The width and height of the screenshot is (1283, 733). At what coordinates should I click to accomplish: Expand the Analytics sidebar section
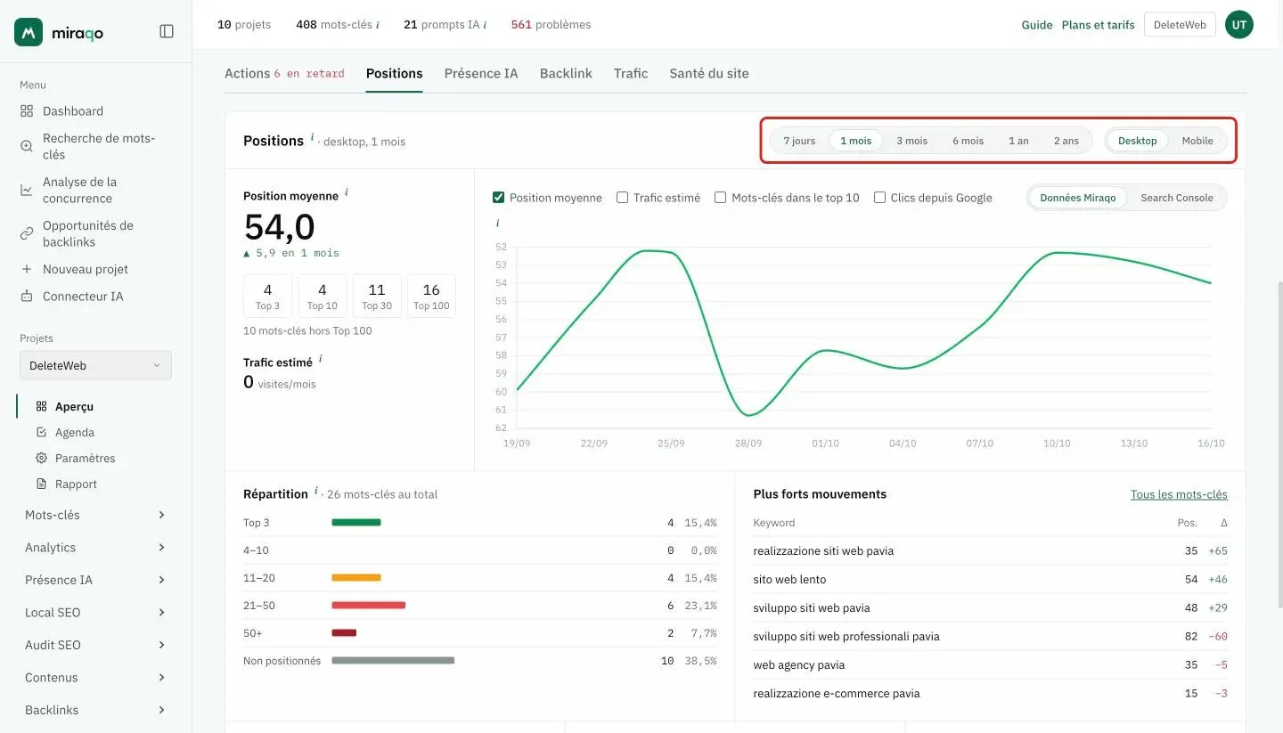(x=95, y=548)
